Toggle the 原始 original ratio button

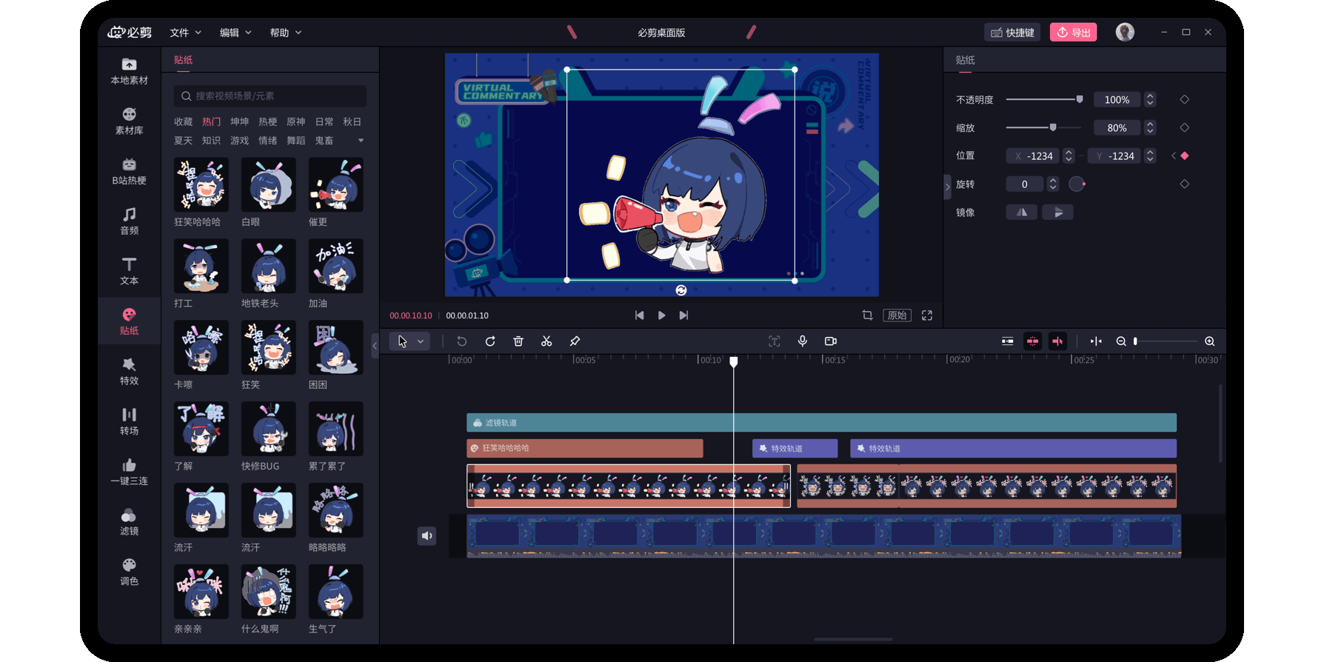897,315
